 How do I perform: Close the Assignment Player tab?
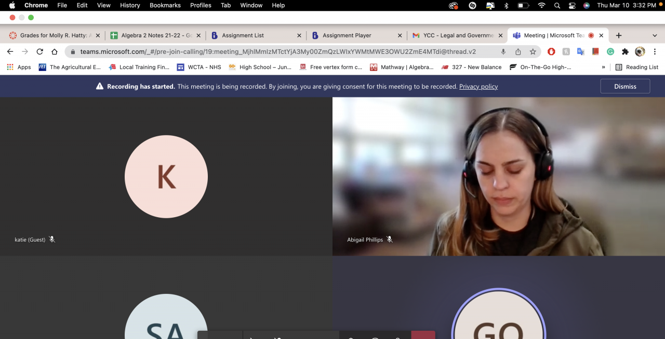pyautogui.click(x=400, y=35)
